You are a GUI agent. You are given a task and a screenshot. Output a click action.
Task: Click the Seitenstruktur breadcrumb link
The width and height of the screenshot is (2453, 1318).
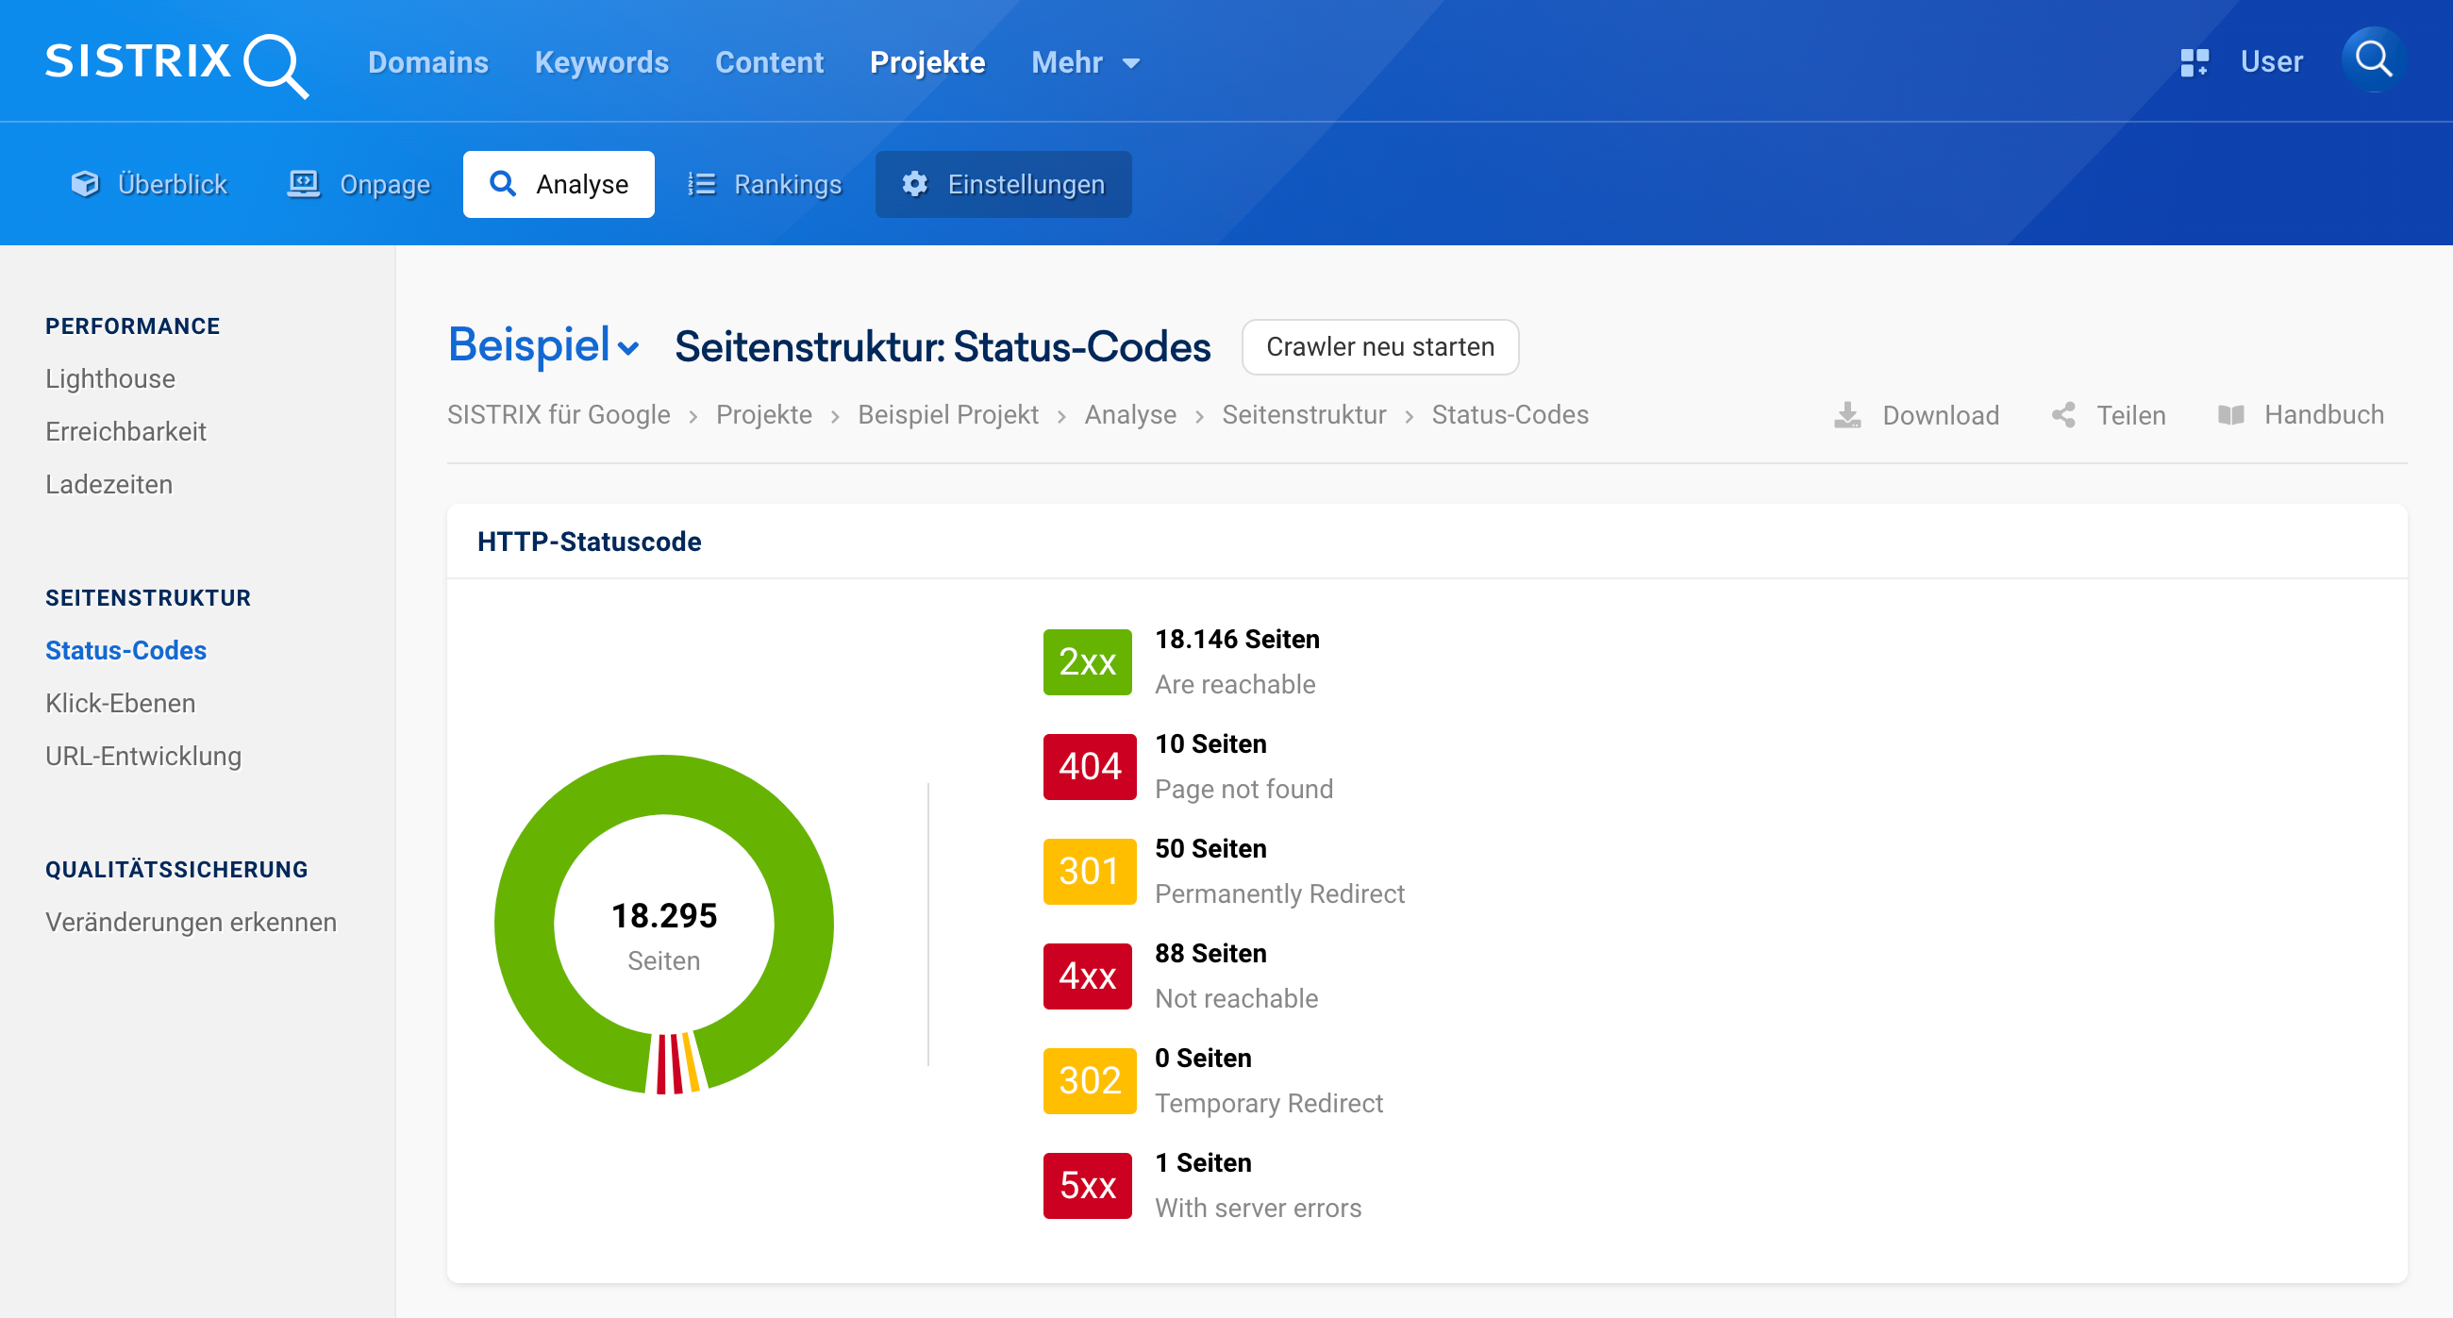(x=1303, y=415)
